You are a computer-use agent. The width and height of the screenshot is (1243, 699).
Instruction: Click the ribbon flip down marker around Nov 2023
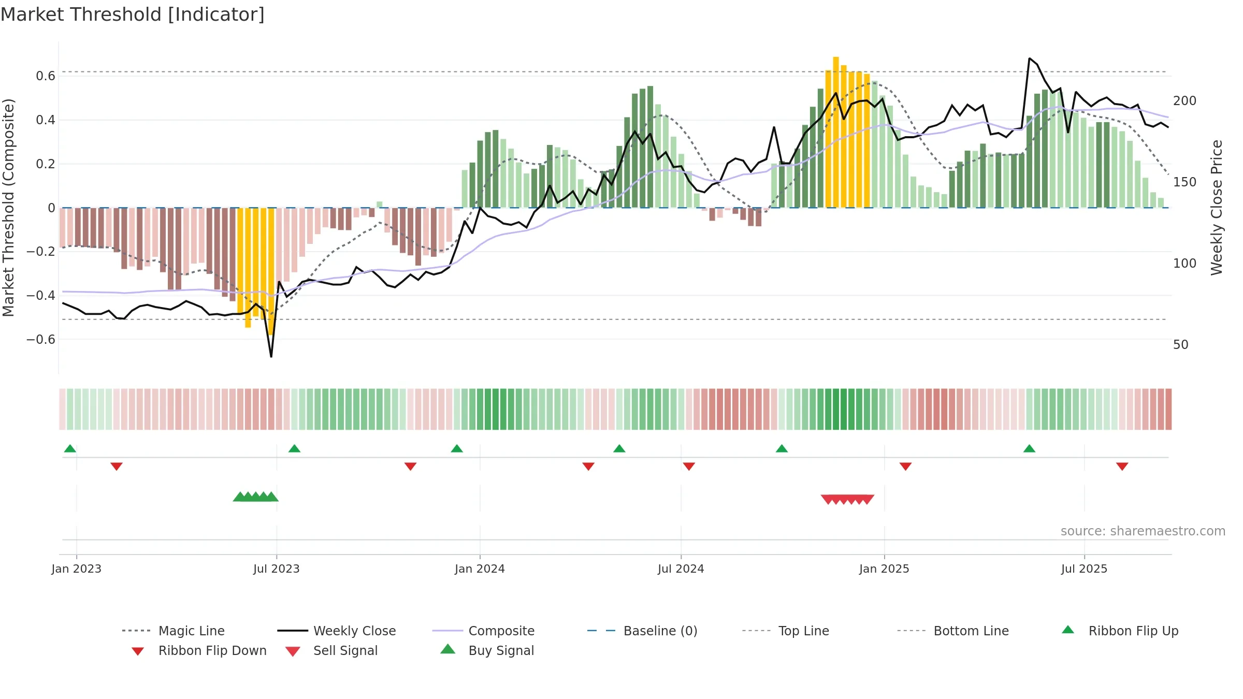(x=411, y=467)
